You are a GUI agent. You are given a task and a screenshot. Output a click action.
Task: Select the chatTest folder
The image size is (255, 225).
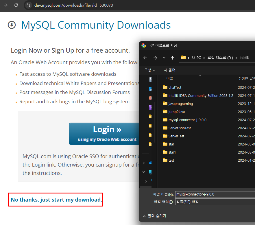pyautogui.click(x=175, y=88)
